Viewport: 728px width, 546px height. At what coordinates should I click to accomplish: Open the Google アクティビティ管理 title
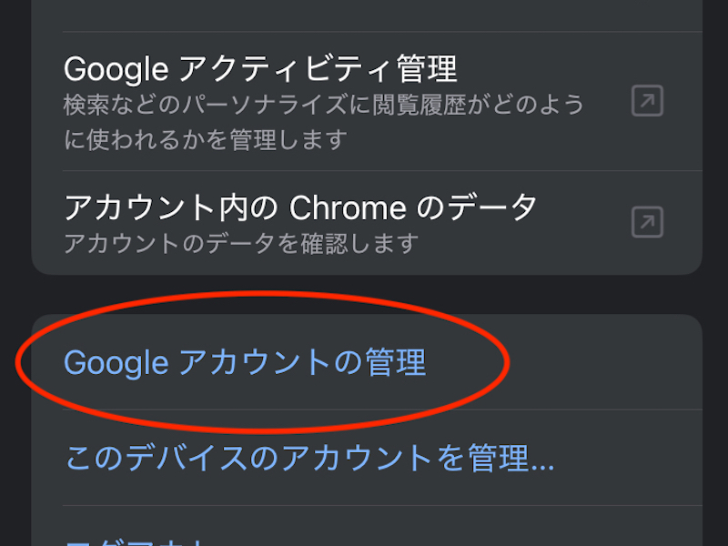(260, 68)
